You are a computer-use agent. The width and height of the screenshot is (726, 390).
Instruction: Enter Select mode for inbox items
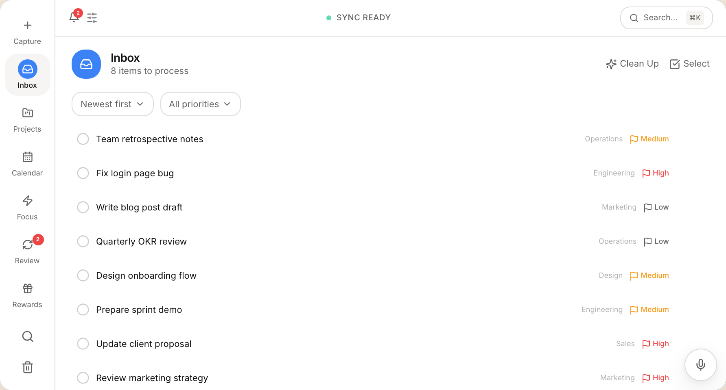[x=689, y=64]
